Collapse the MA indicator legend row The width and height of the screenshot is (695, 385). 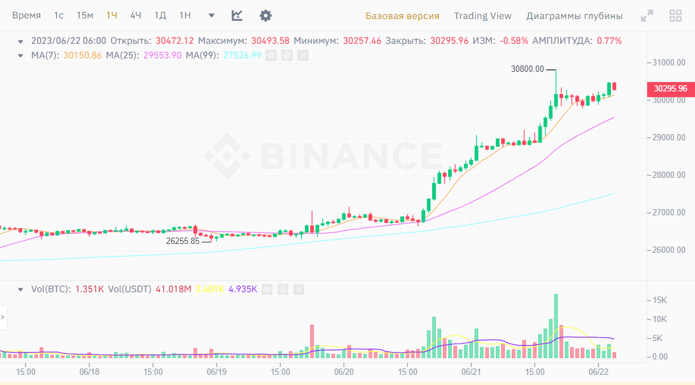pyautogui.click(x=22, y=55)
